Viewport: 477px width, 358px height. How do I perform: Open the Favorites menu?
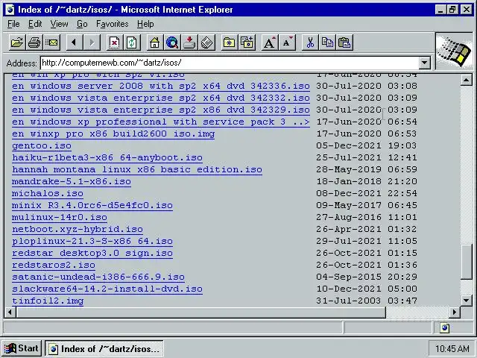(113, 24)
